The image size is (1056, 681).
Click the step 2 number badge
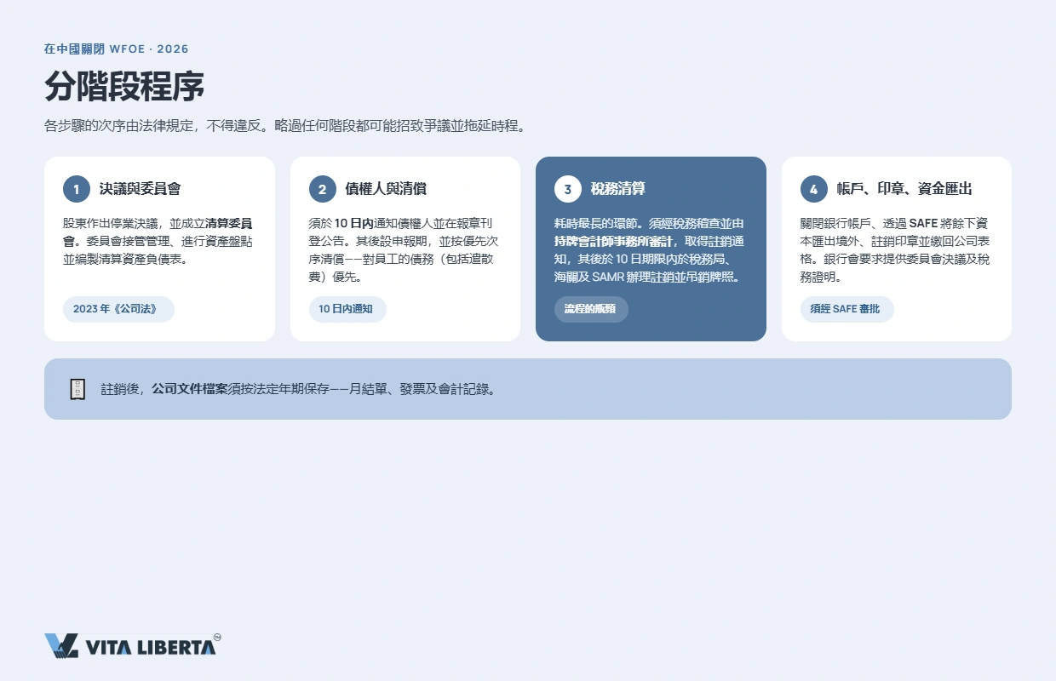tap(322, 189)
